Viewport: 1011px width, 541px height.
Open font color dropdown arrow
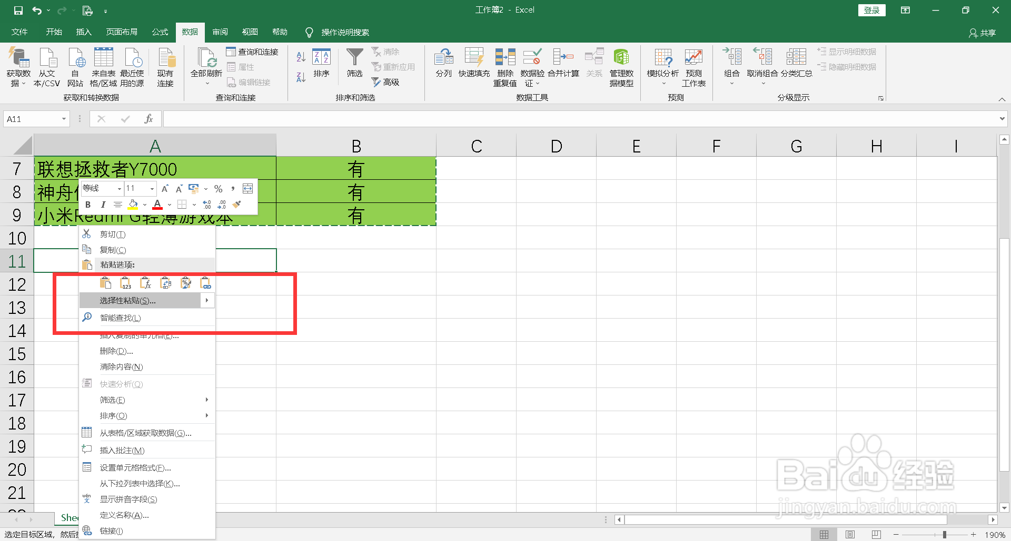pyautogui.click(x=170, y=205)
